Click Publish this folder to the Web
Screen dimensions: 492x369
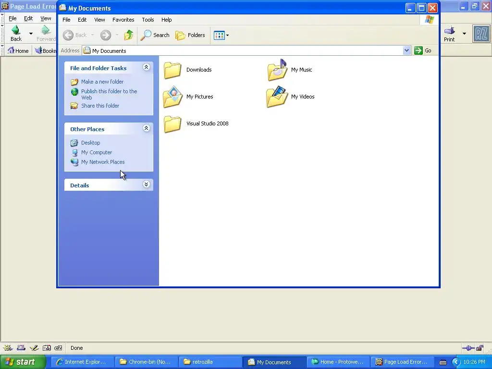(109, 94)
